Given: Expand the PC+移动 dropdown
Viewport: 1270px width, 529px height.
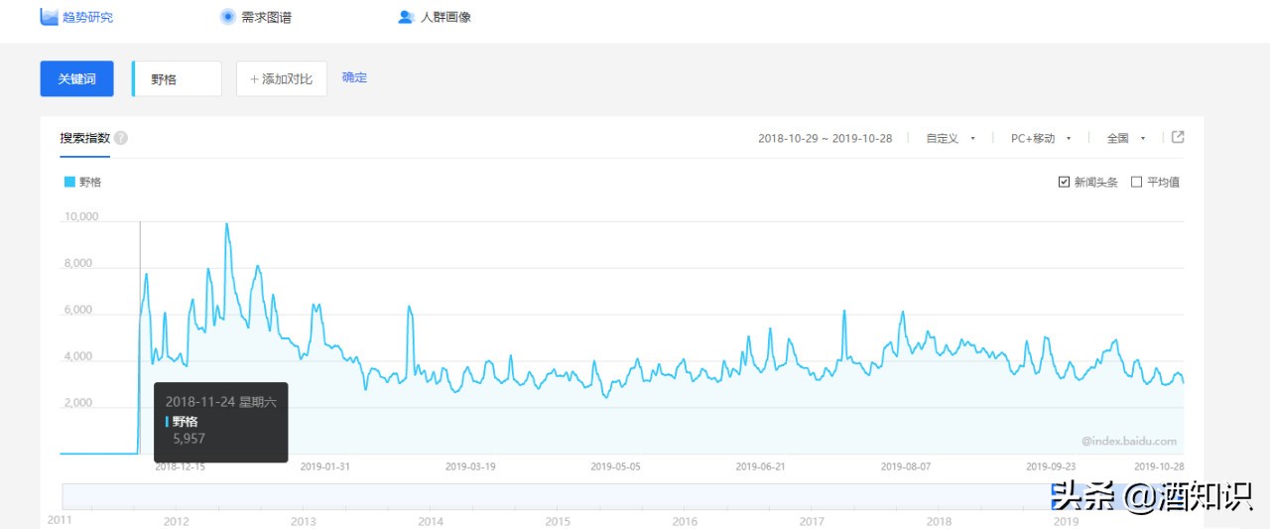Looking at the screenshot, I should point(1041,138).
